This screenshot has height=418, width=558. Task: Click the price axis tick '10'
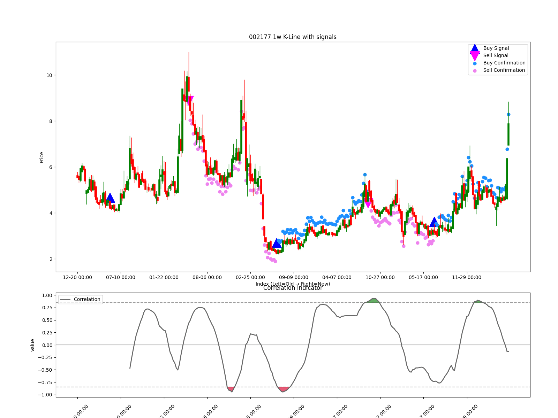[49, 75]
